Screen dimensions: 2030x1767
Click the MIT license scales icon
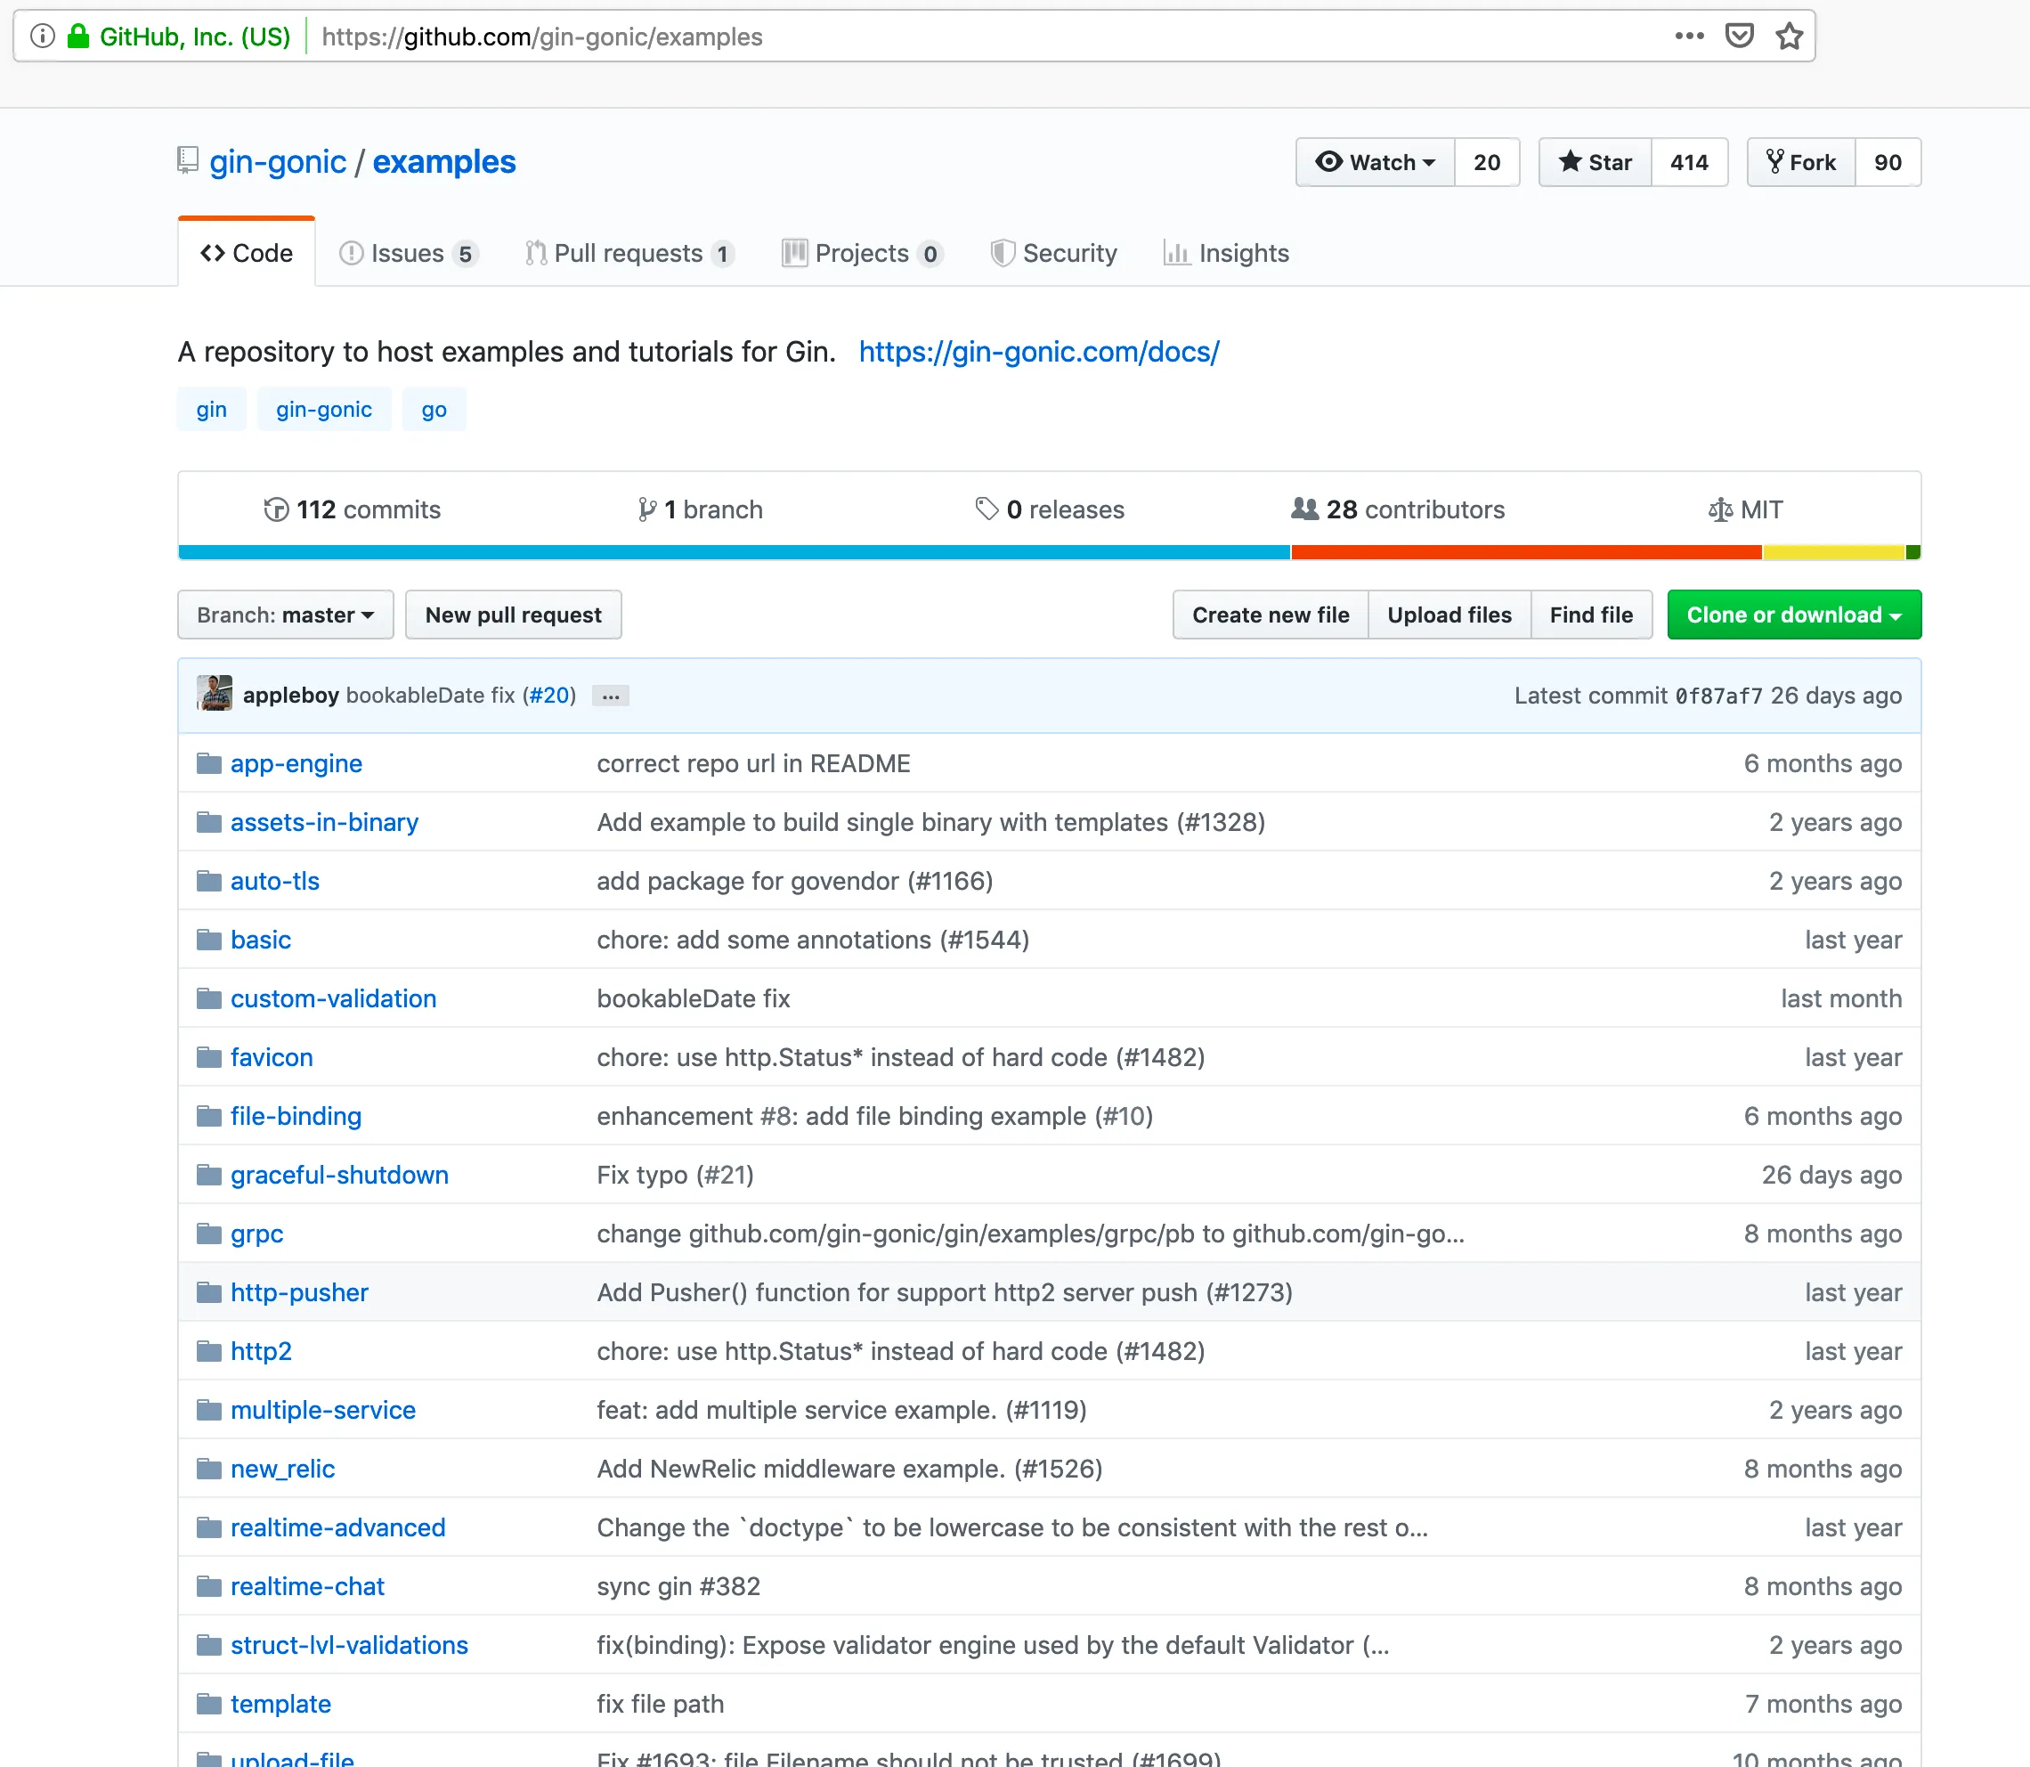click(1720, 509)
